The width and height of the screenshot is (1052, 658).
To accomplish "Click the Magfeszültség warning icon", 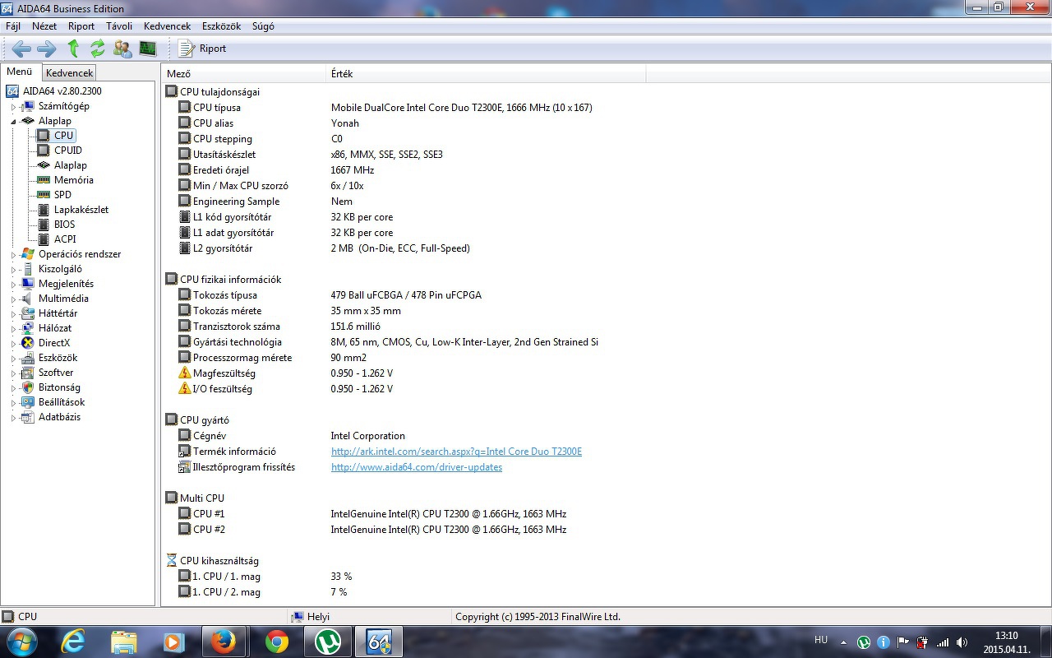I will 185,373.
